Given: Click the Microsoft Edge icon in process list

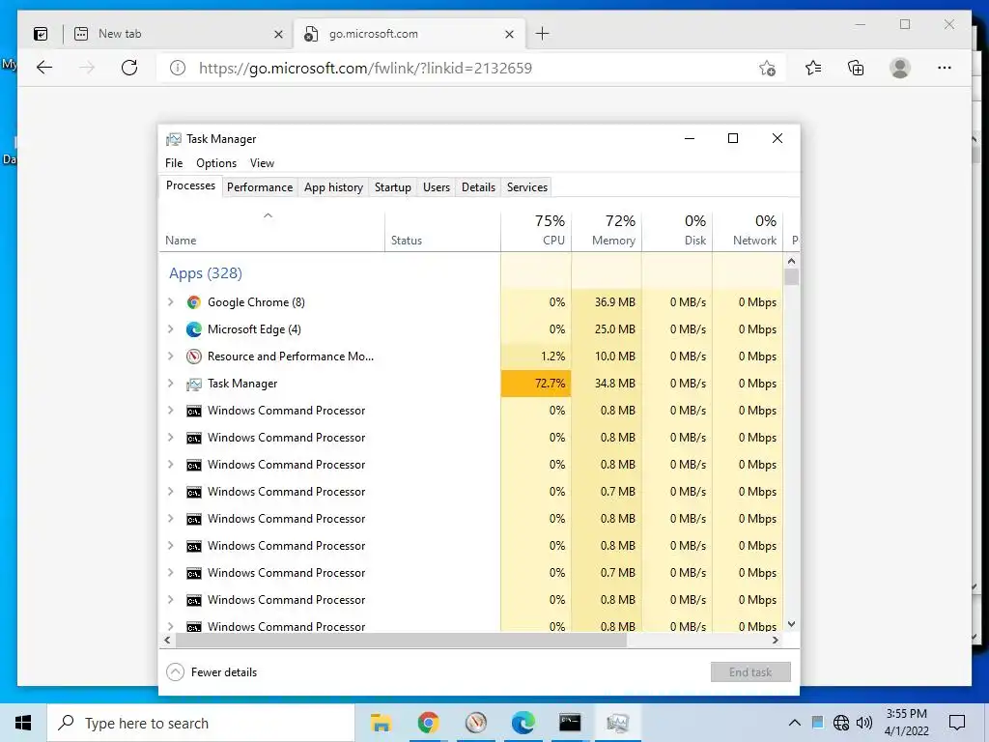Looking at the screenshot, I should [193, 329].
